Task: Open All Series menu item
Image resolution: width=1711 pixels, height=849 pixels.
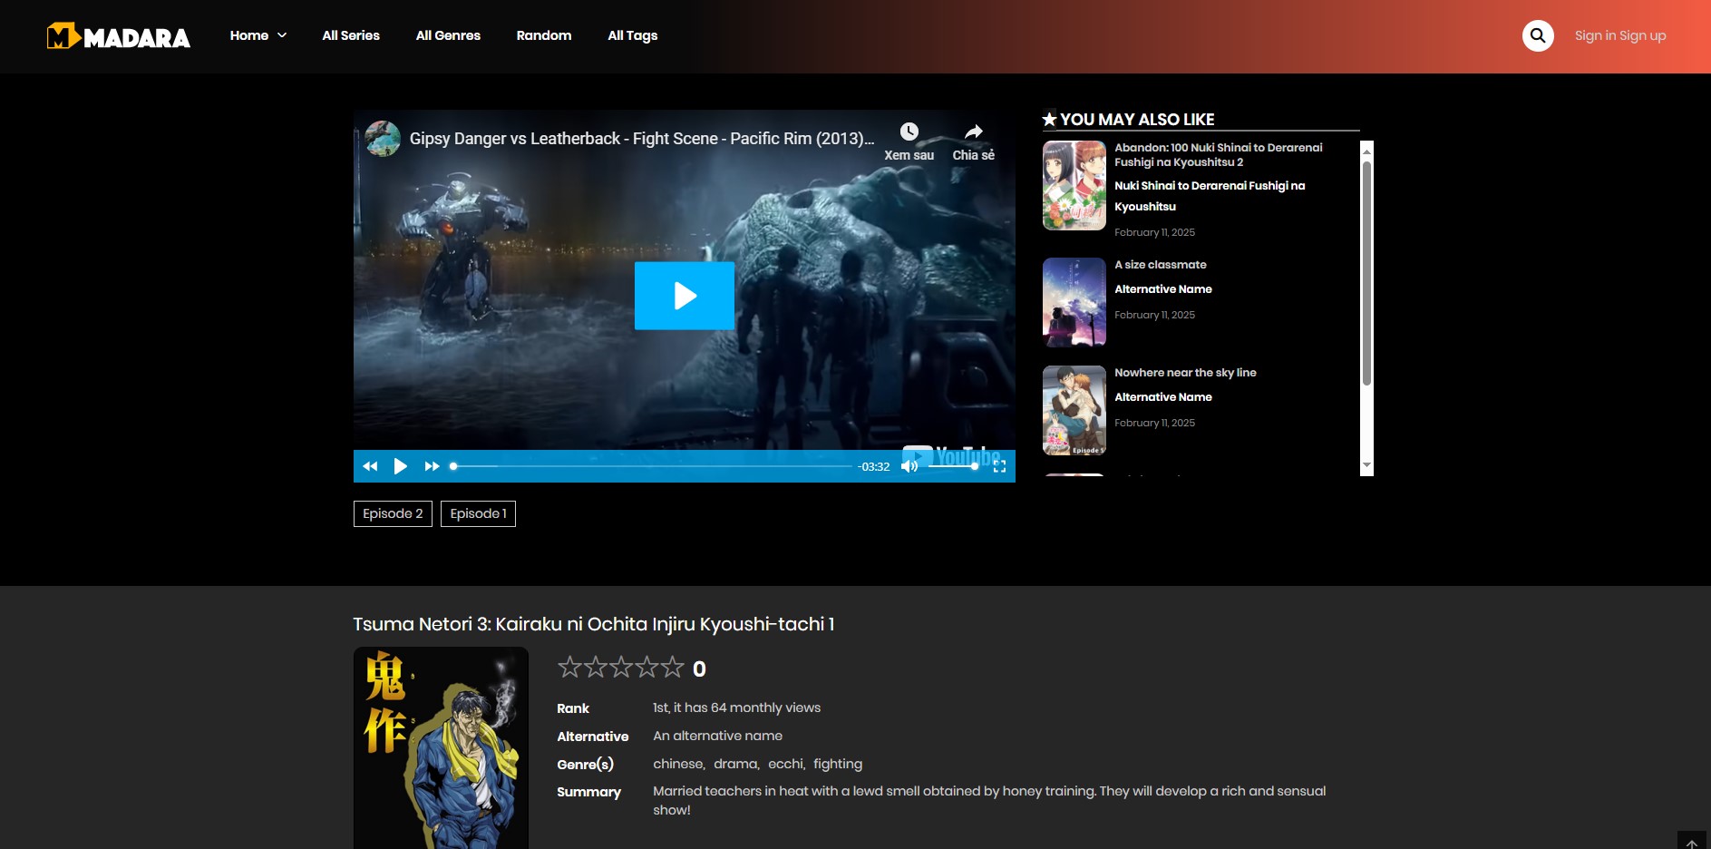Action: pyautogui.click(x=351, y=35)
